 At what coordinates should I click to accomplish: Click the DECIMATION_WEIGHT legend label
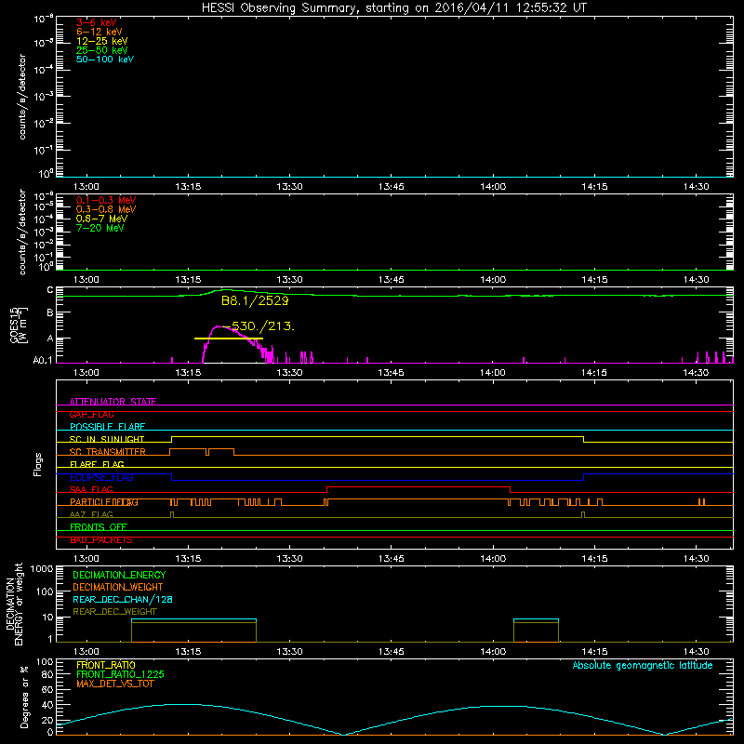118,588
